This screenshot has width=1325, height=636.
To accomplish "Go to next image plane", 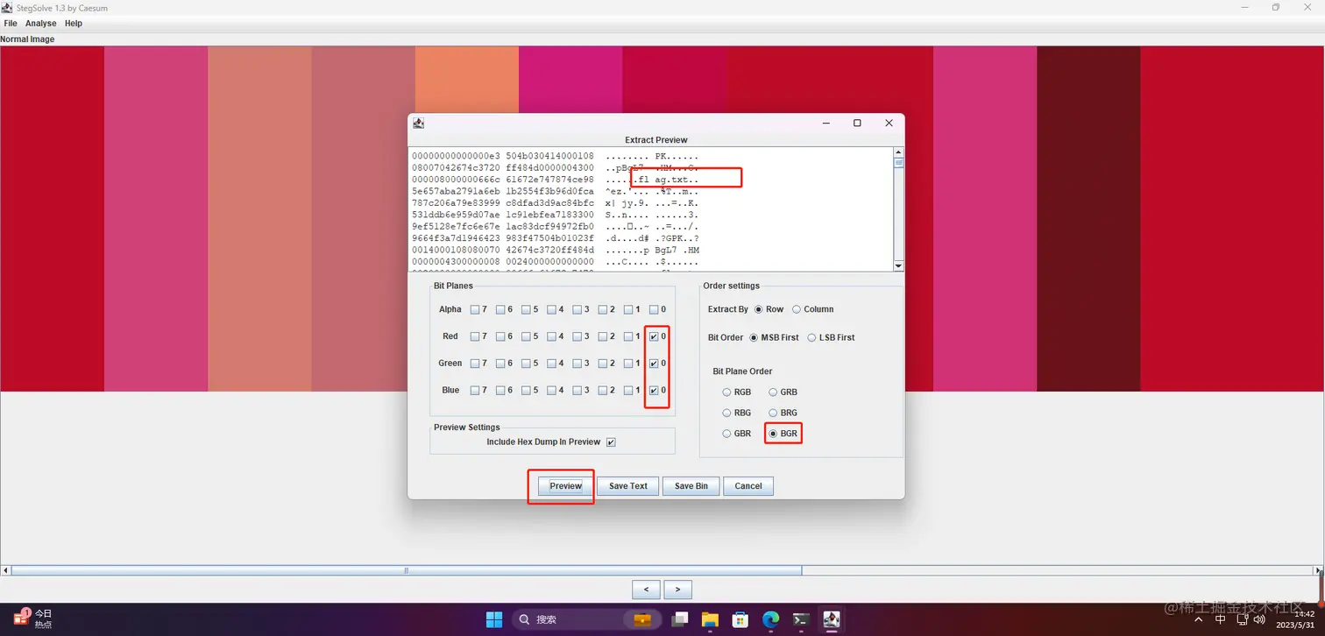I will click(x=677, y=590).
